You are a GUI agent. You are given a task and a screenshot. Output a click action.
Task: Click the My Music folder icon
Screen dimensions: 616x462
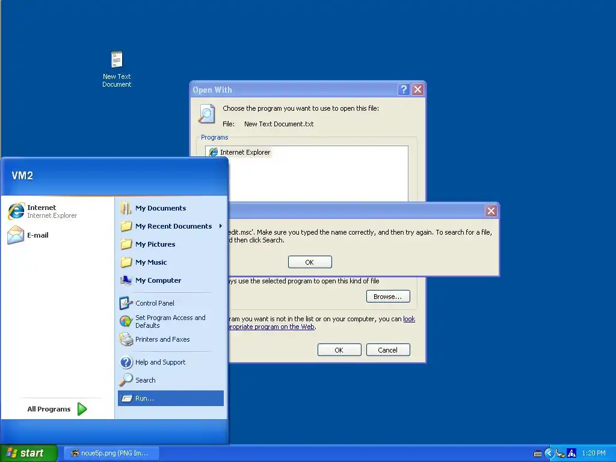(x=126, y=262)
